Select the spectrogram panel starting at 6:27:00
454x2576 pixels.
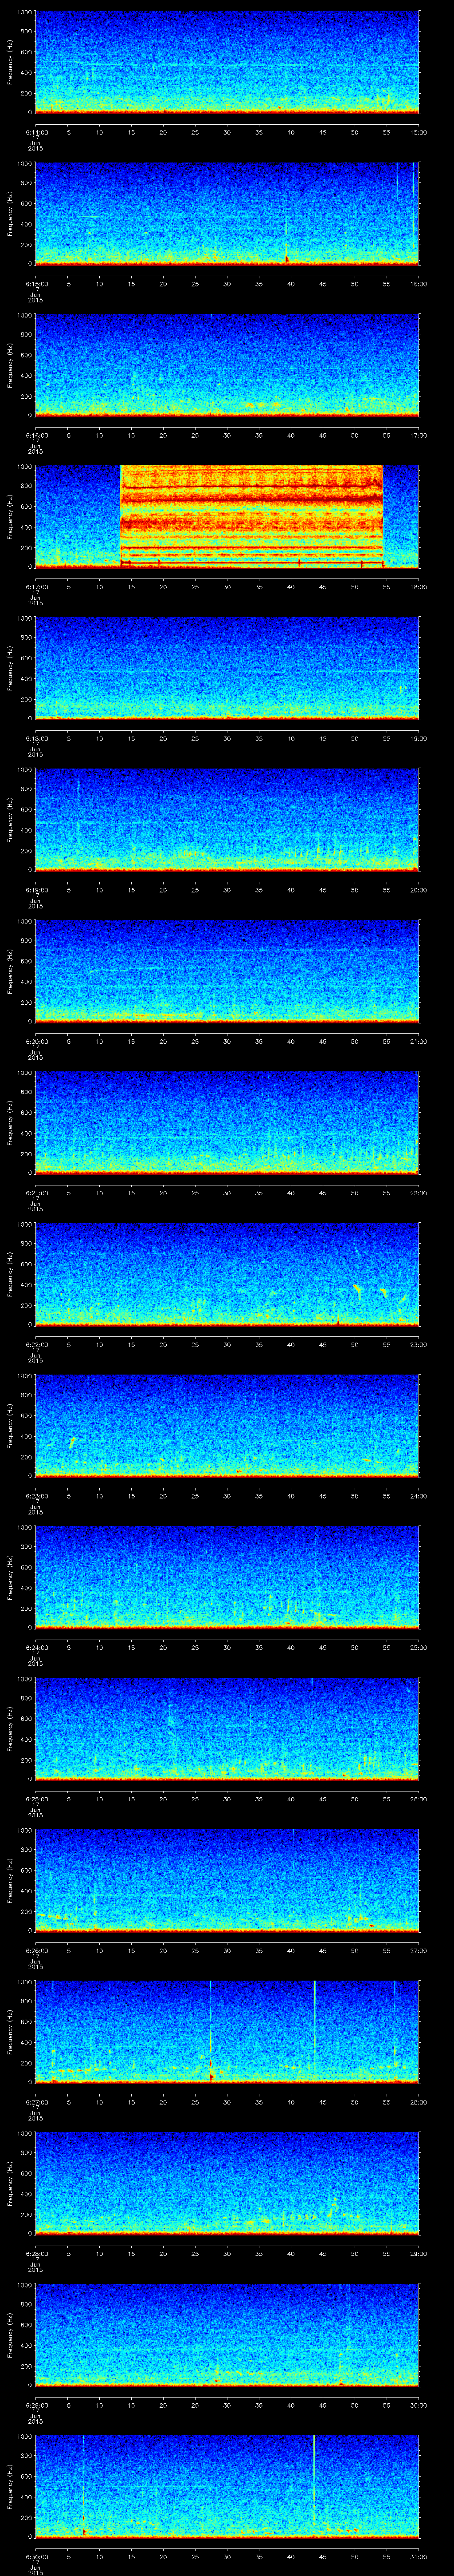(227, 2032)
